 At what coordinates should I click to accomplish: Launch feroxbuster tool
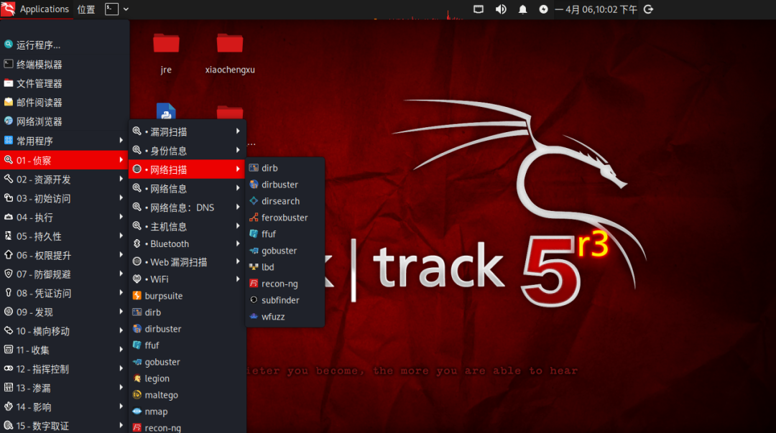pyautogui.click(x=285, y=218)
